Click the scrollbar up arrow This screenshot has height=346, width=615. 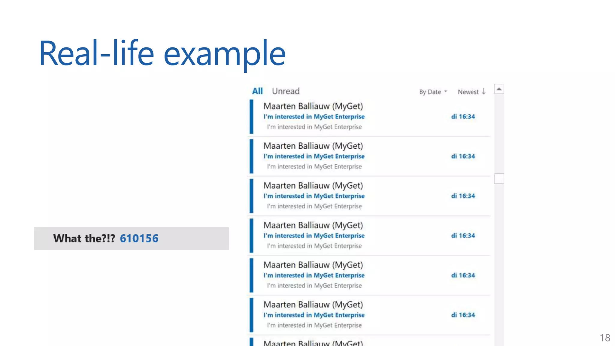click(499, 89)
